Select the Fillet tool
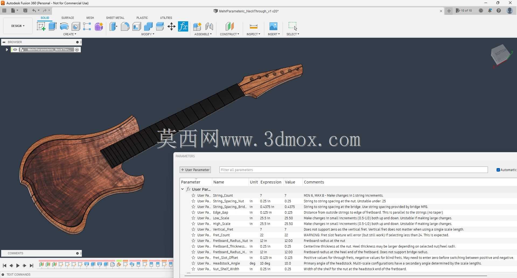The width and height of the screenshot is (517, 278). point(125,26)
